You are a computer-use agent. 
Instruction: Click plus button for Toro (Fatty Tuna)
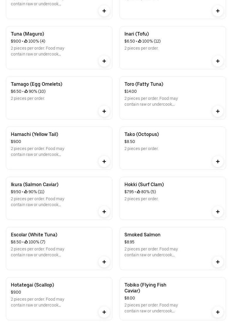tap(218, 111)
